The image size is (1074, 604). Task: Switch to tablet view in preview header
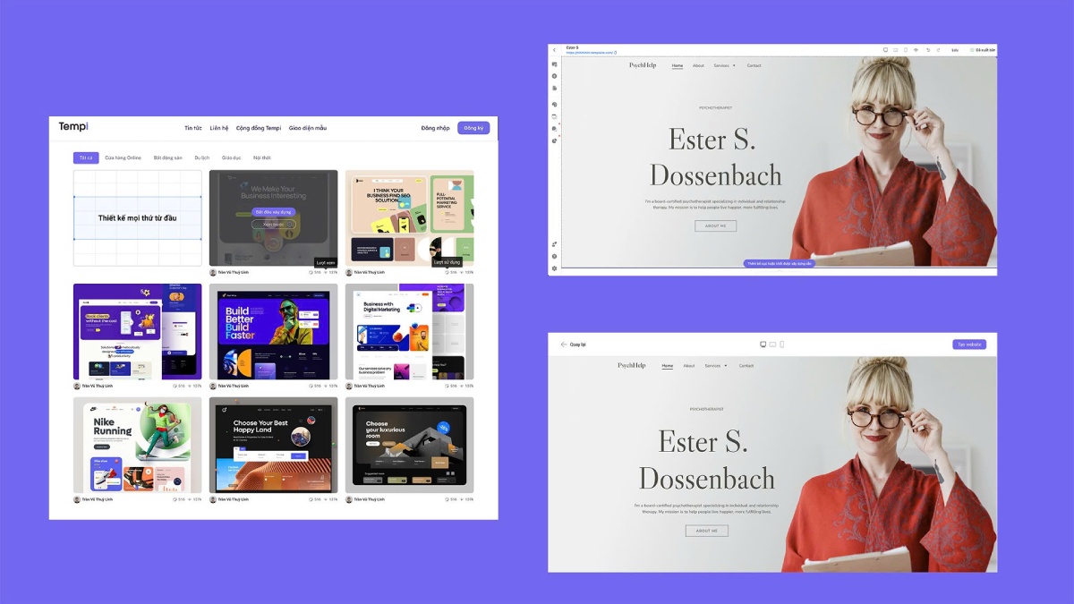[772, 345]
